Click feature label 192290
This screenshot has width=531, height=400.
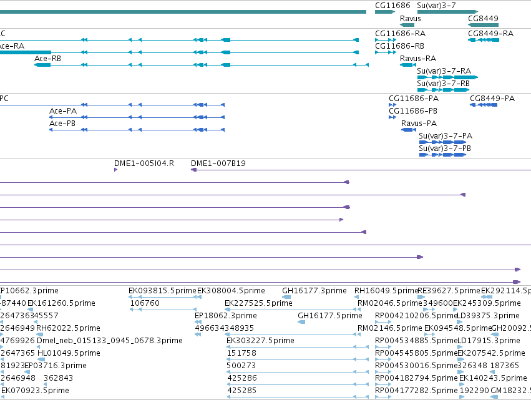tap(474, 391)
